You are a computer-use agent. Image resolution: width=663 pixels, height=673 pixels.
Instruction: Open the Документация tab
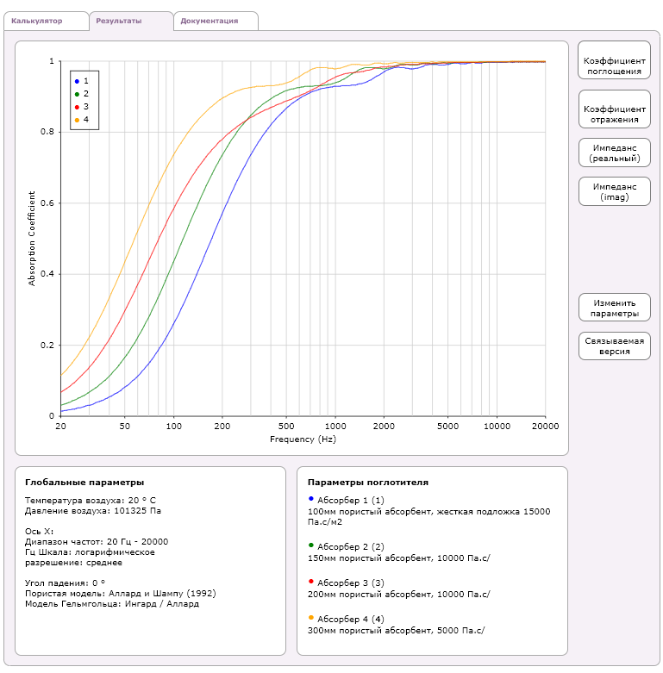pos(210,21)
